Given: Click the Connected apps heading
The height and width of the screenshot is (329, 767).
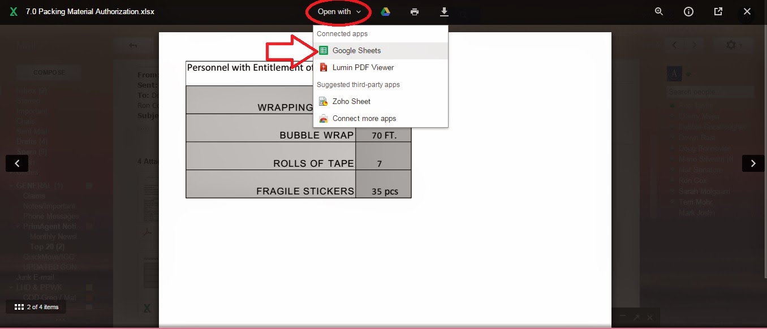Looking at the screenshot, I should [342, 33].
